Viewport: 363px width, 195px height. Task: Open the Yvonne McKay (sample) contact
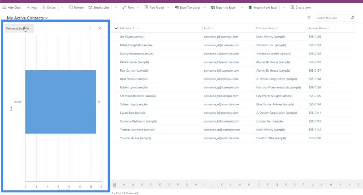coord(135,138)
